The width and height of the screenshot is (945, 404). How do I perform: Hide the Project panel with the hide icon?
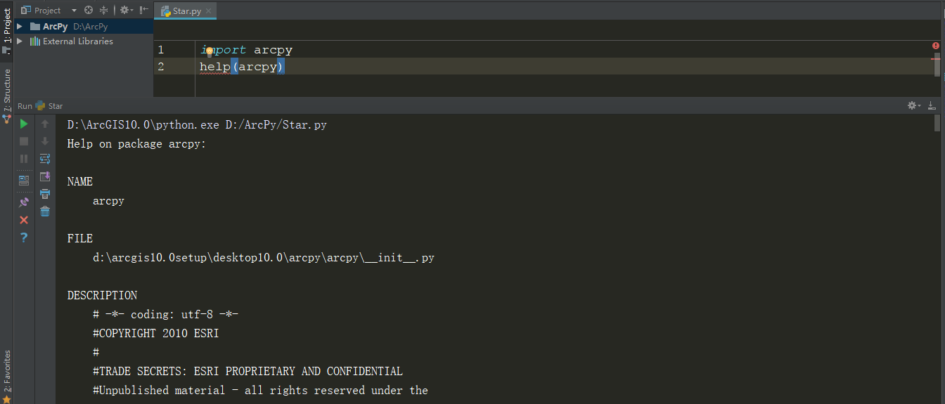coord(144,10)
